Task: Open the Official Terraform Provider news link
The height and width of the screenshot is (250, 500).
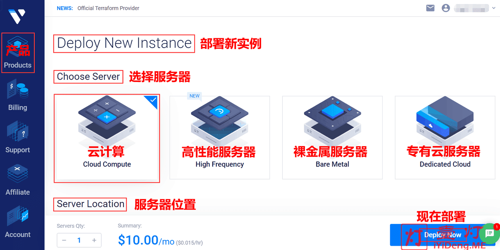Action: click(108, 8)
